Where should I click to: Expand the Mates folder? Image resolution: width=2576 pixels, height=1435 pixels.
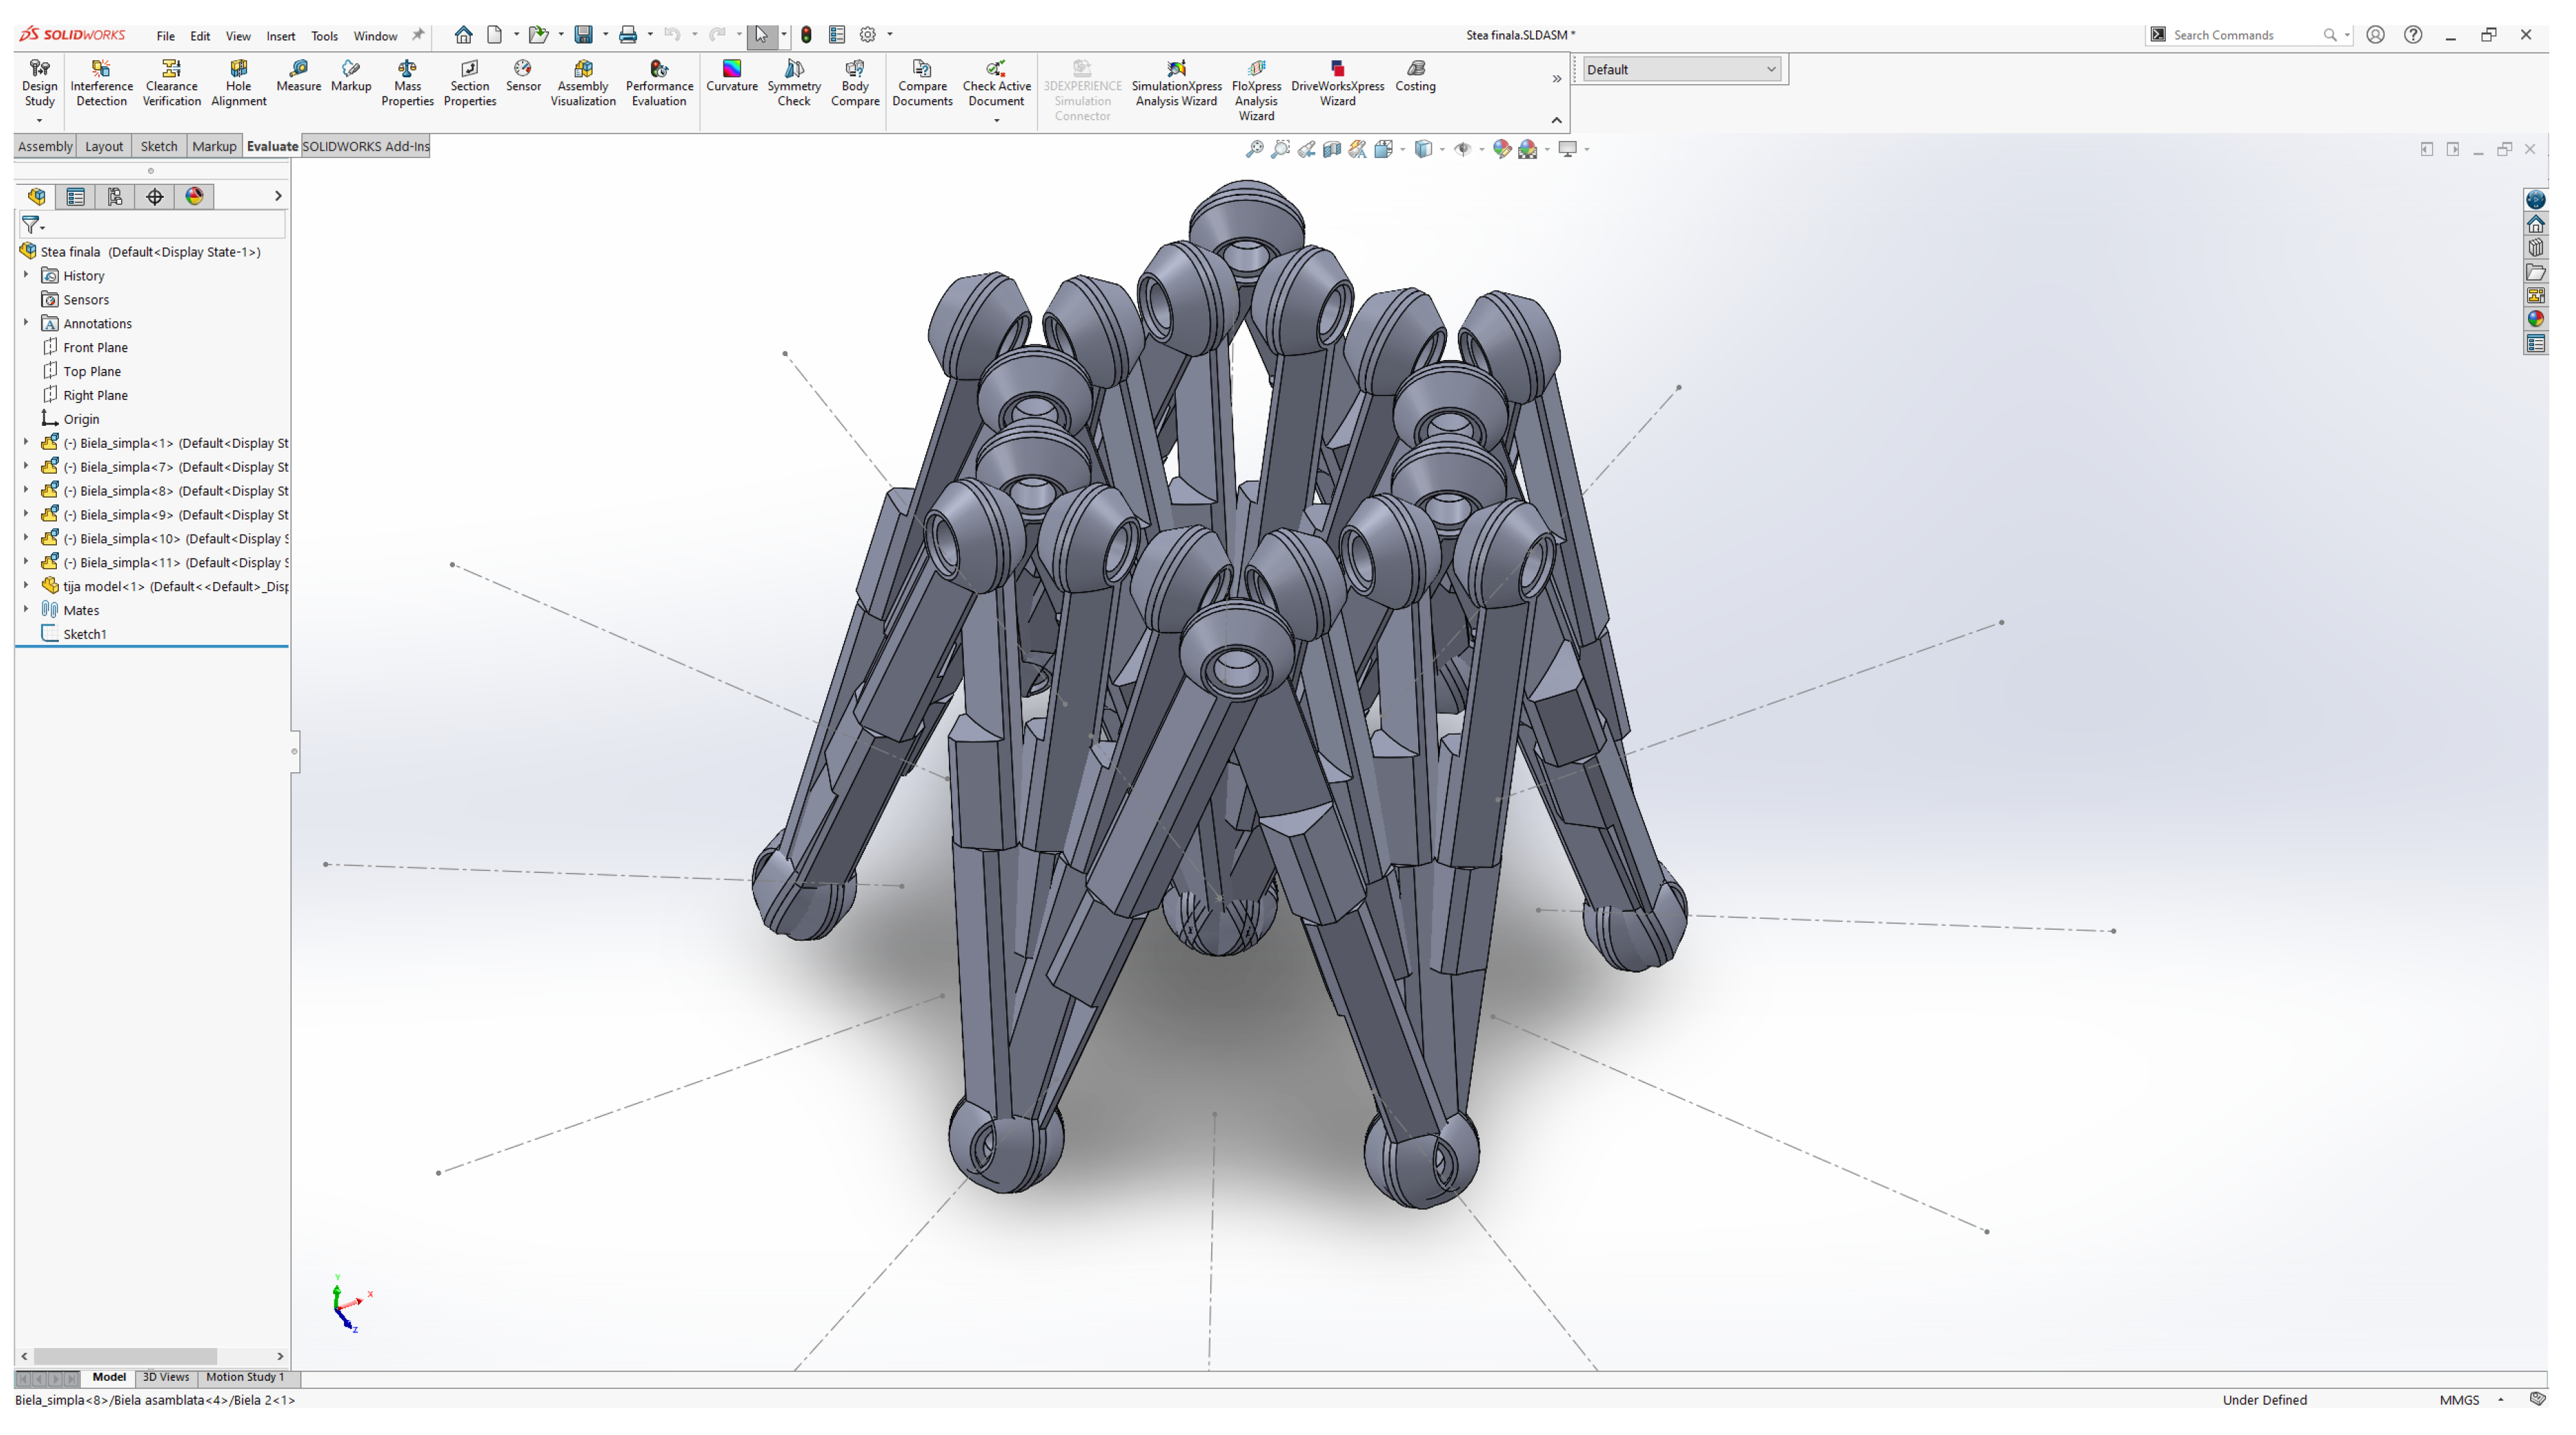coord(26,609)
